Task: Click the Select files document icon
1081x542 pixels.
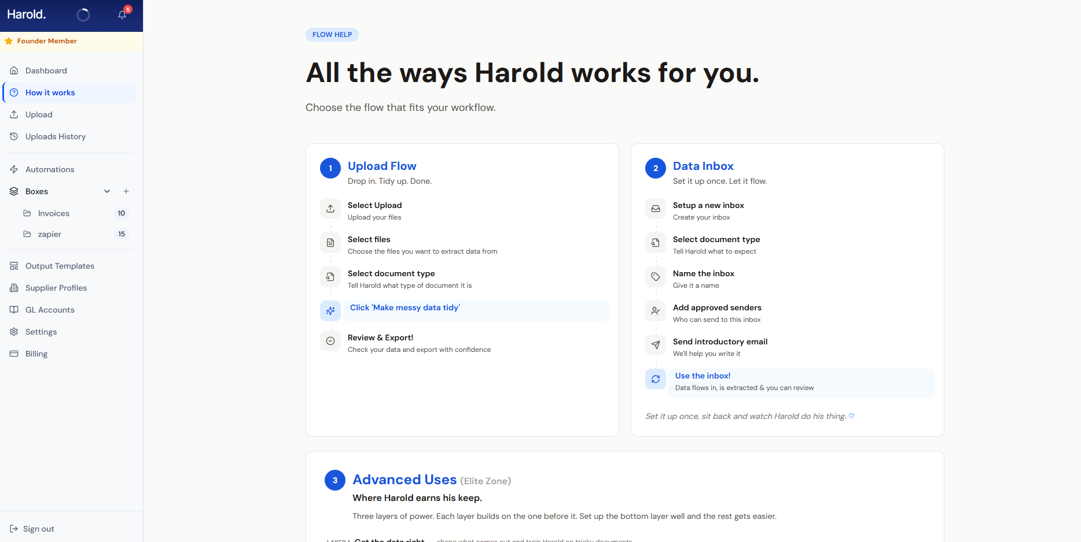Action: click(330, 243)
